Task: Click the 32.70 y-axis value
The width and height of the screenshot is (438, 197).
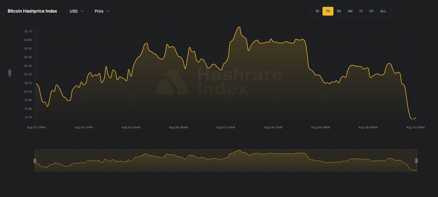Action: pyautogui.click(x=28, y=31)
